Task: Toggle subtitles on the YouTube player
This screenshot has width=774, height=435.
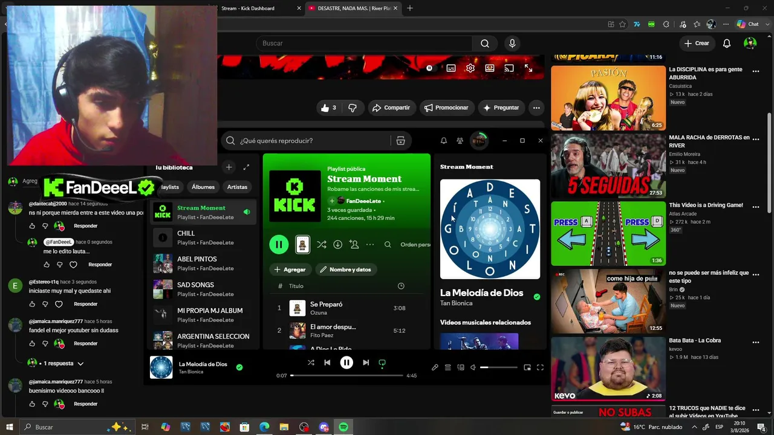Action: (451, 68)
